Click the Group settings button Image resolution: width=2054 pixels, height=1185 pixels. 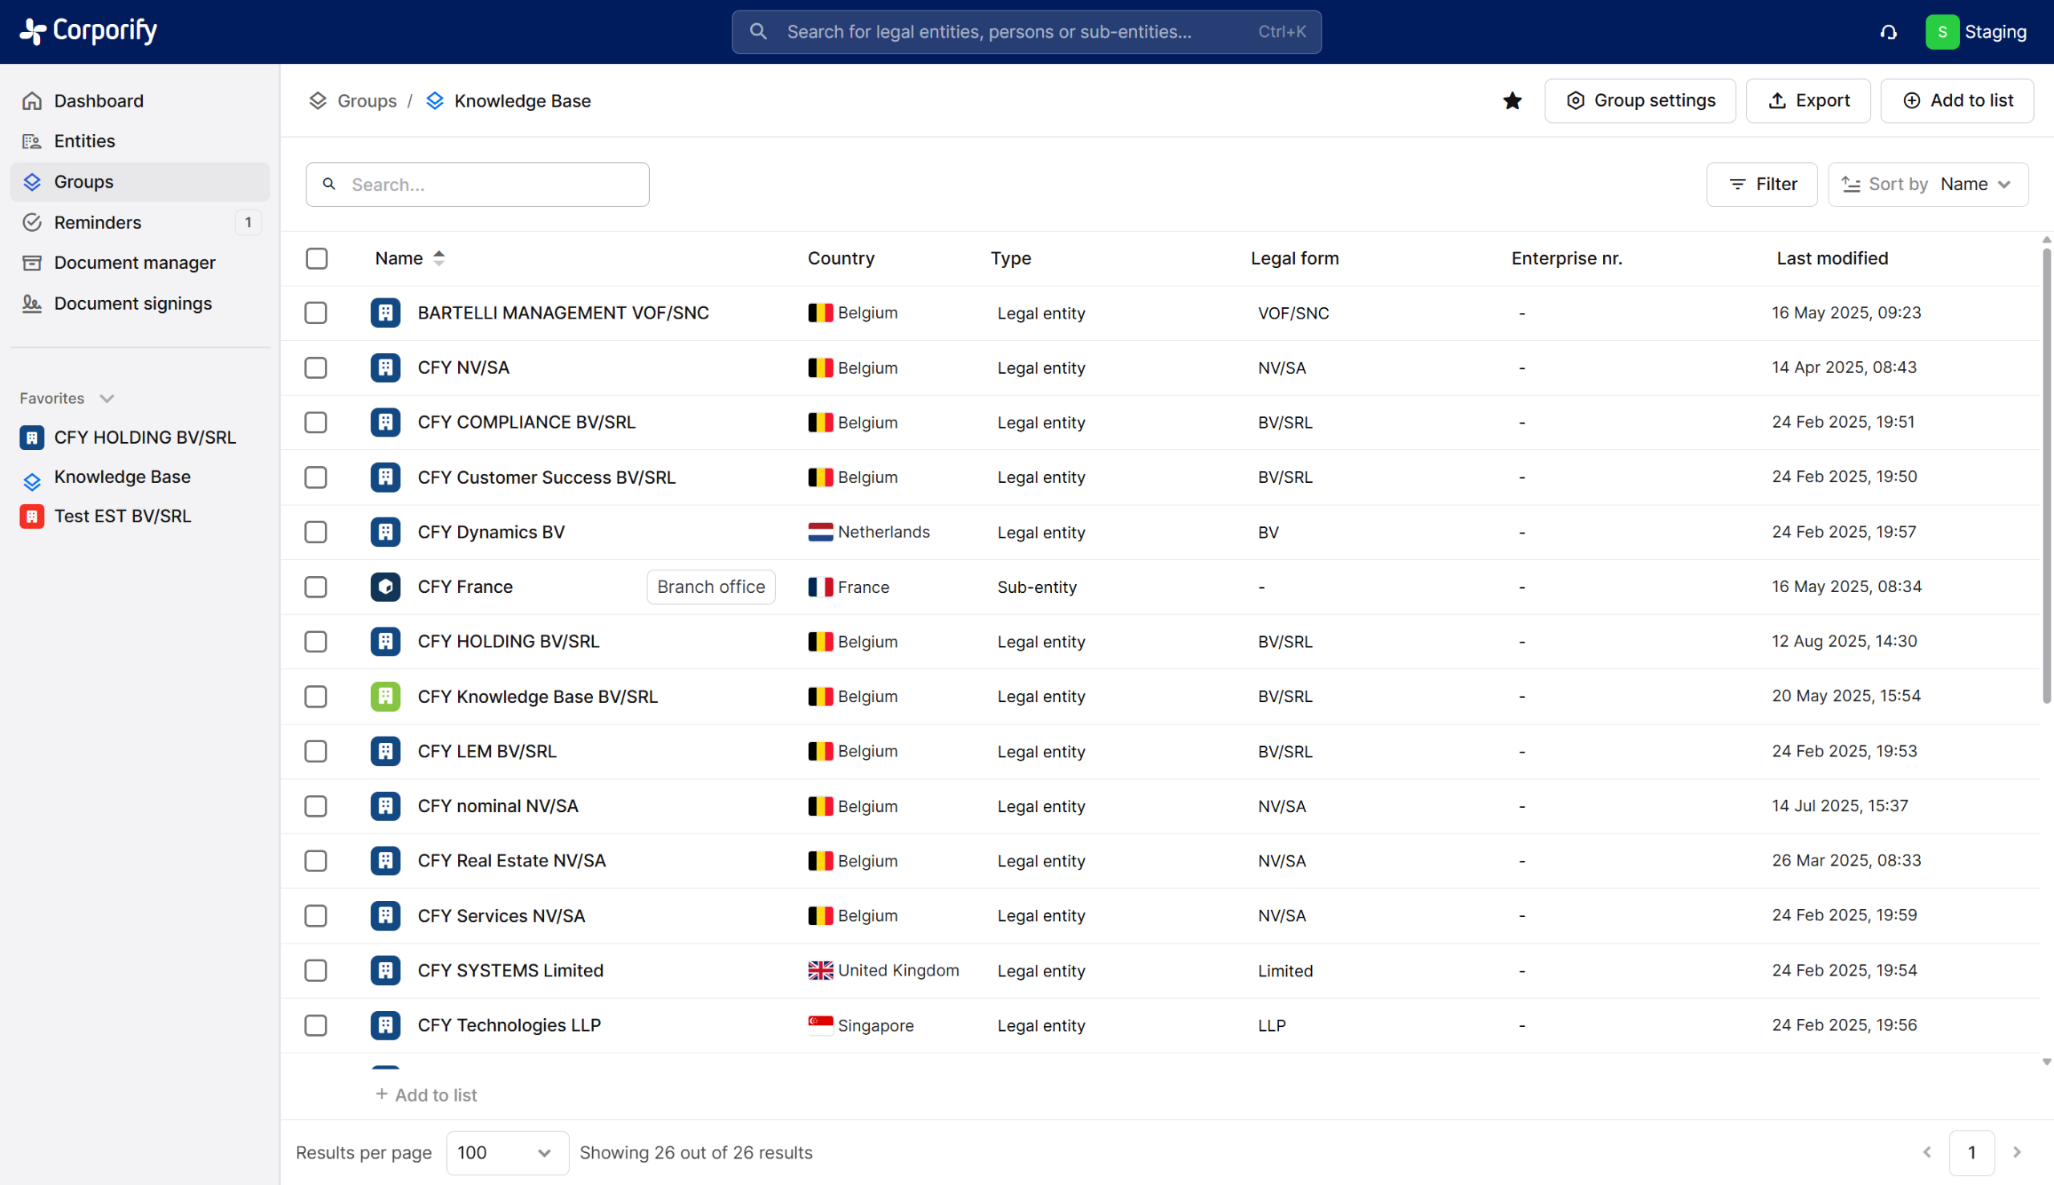coord(1640,101)
